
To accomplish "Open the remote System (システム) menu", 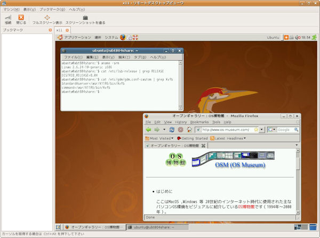I will point(111,37).
